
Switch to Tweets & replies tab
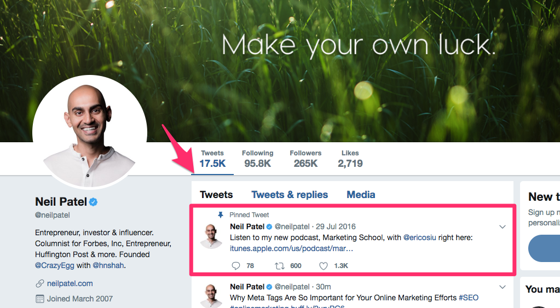pos(290,195)
